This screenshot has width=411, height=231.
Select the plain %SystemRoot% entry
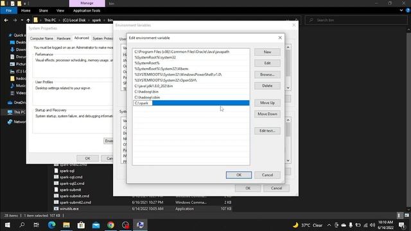click(x=191, y=63)
